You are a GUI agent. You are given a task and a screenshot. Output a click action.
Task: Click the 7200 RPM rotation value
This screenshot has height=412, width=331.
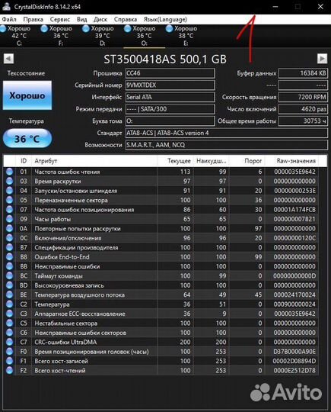303,97
